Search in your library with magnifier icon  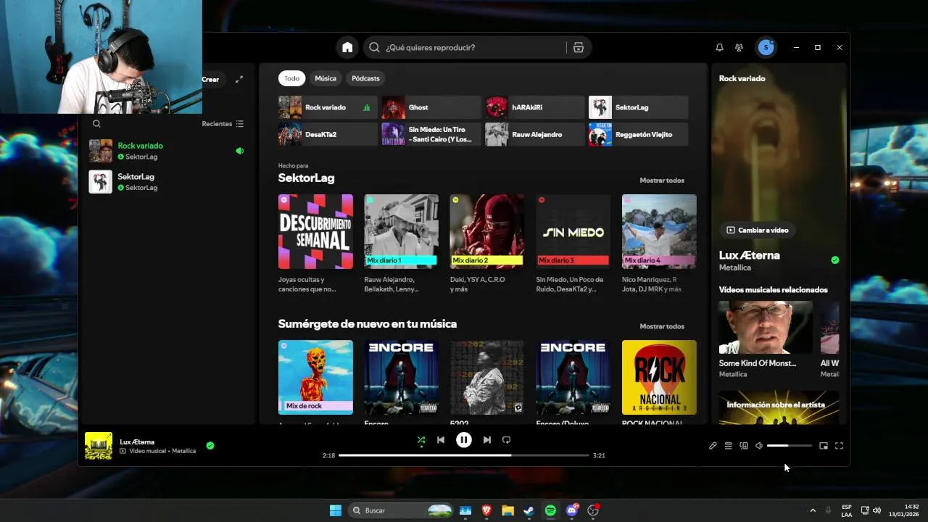click(x=96, y=124)
